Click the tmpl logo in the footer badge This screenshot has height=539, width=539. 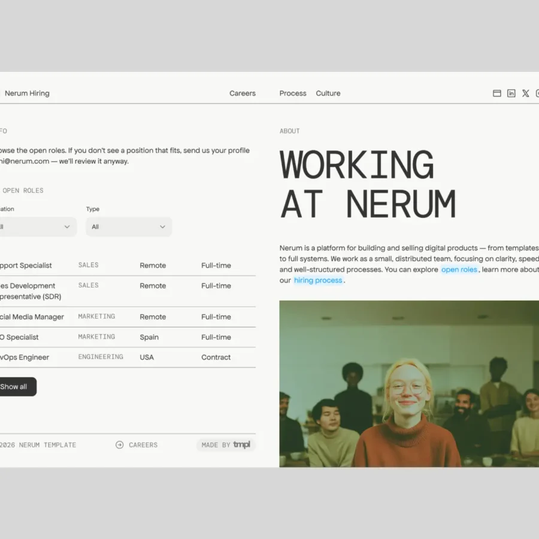point(242,445)
